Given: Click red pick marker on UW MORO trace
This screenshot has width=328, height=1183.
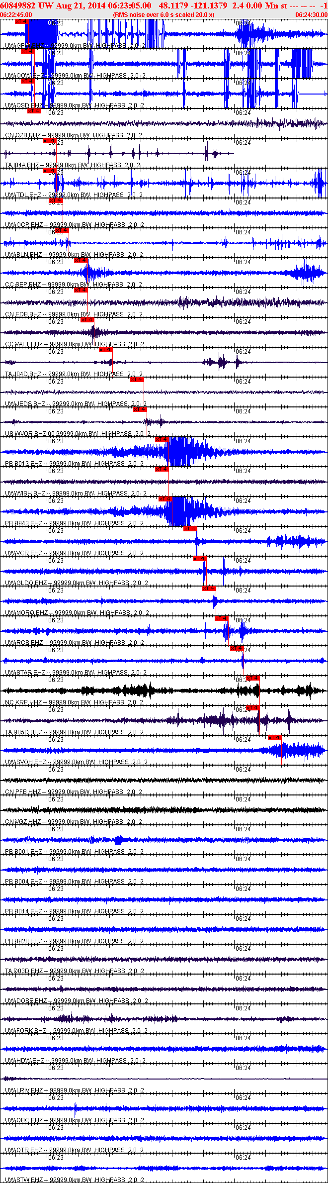Looking at the screenshot, I should pyautogui.click(x=209, y=589).
